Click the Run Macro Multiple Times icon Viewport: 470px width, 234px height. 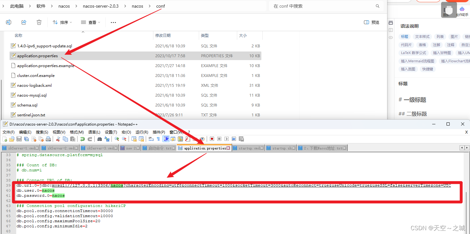click(x=234, y=139)
